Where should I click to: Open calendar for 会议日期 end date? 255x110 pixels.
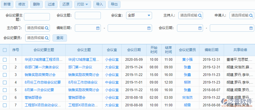click(x=251, y=28)
